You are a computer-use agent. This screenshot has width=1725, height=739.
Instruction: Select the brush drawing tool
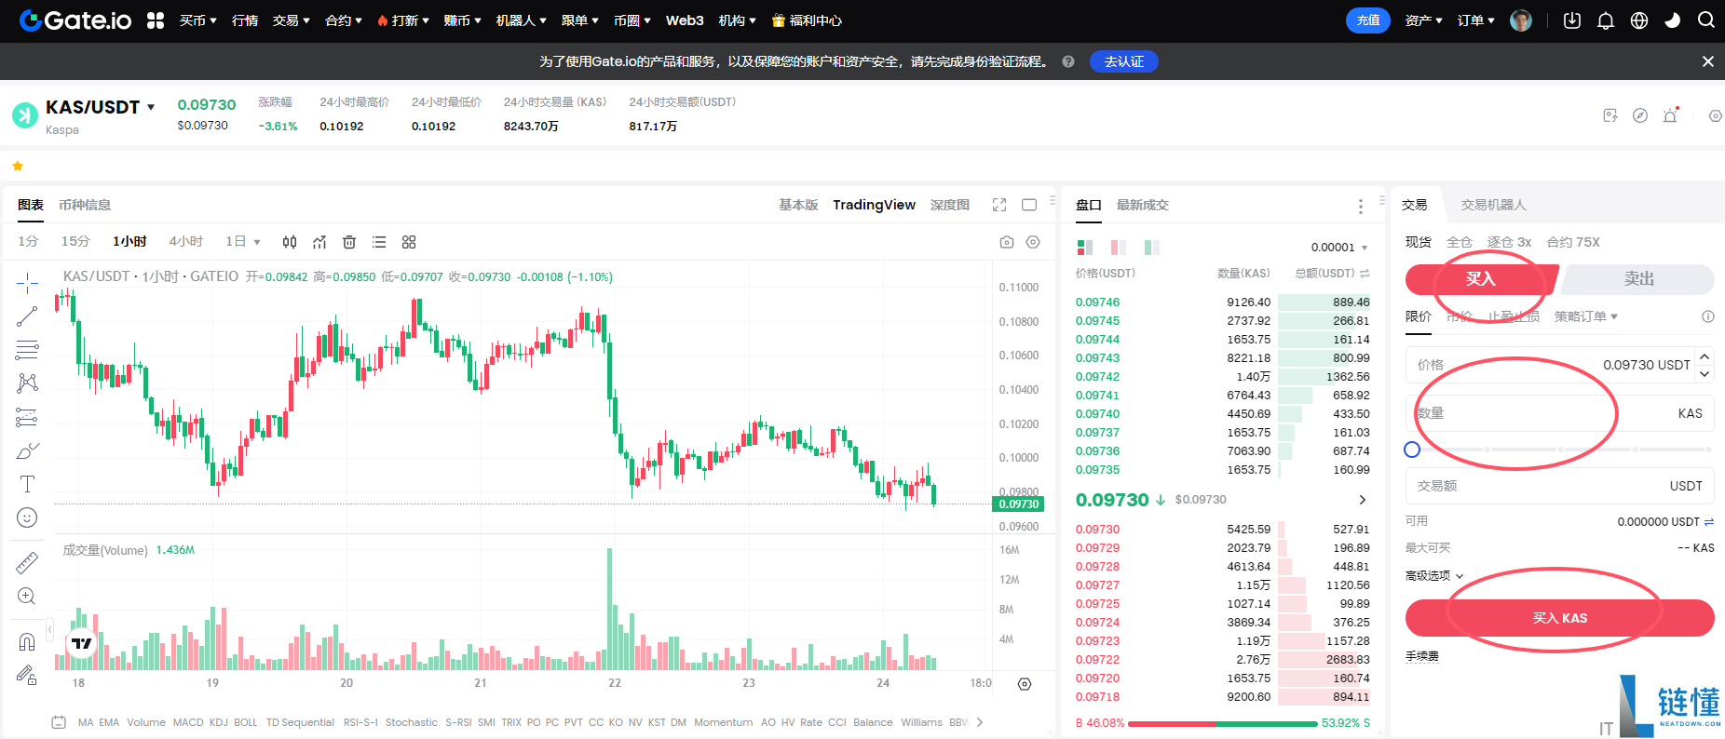coord(27,451)
